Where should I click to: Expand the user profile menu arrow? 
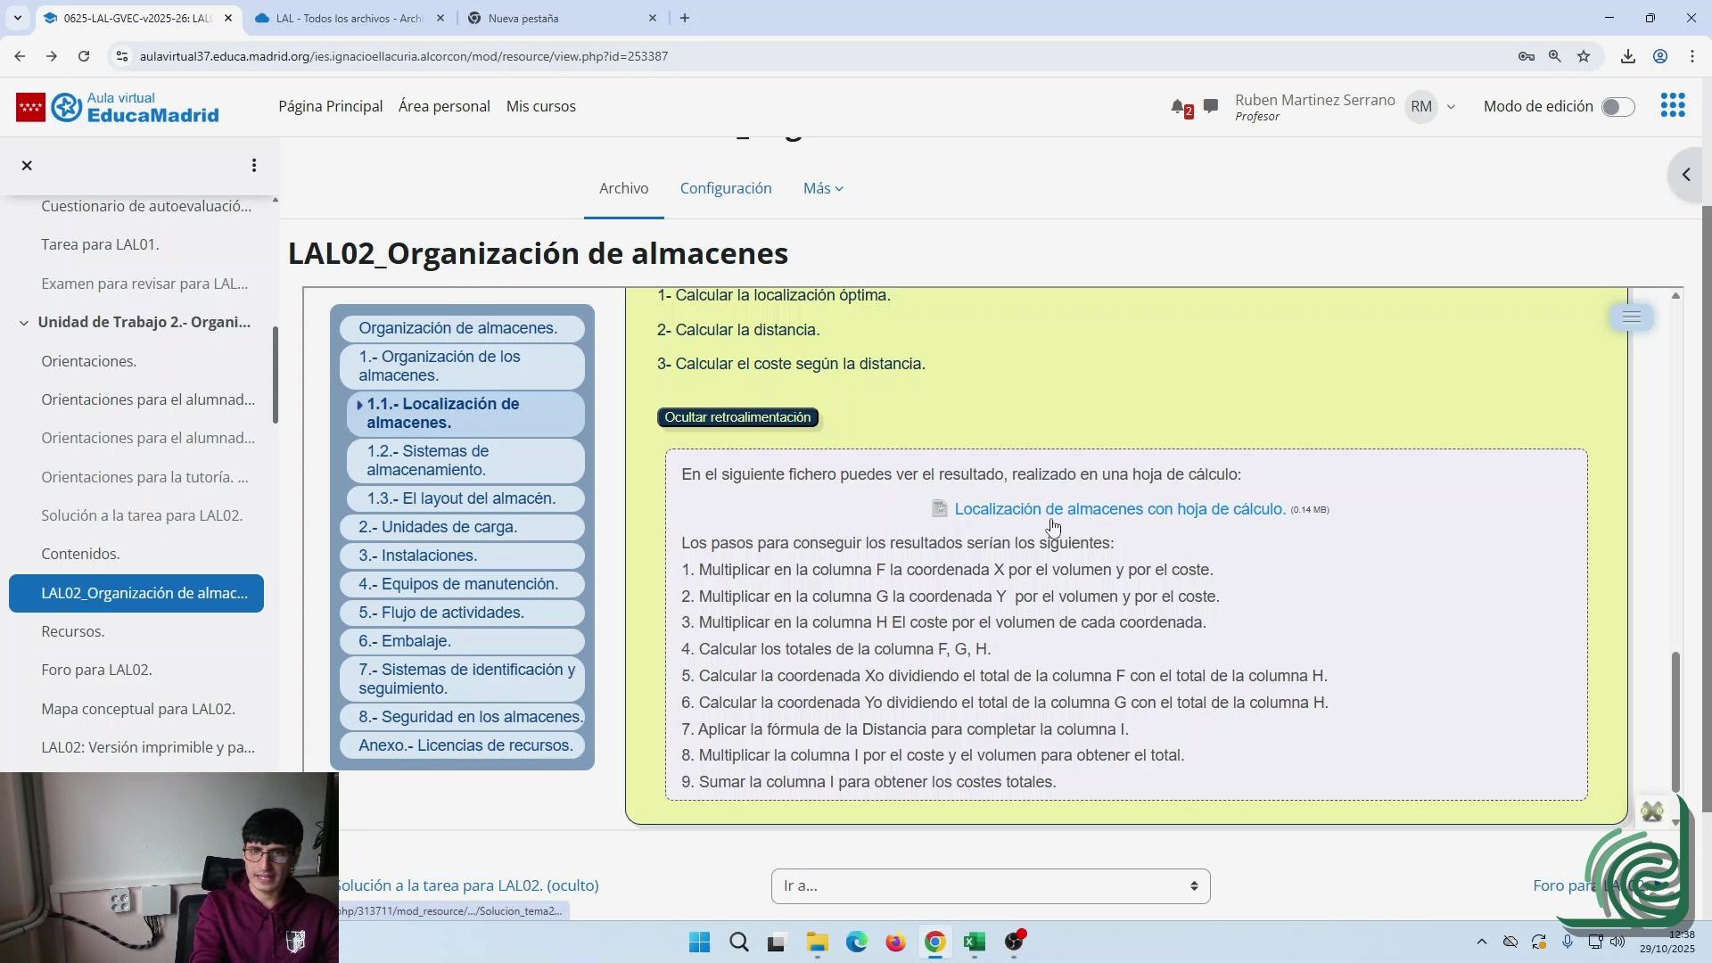click(1451, 107)
